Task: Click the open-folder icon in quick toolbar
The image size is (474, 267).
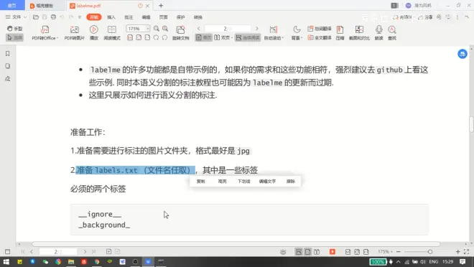Action: [x=36, y=17]
